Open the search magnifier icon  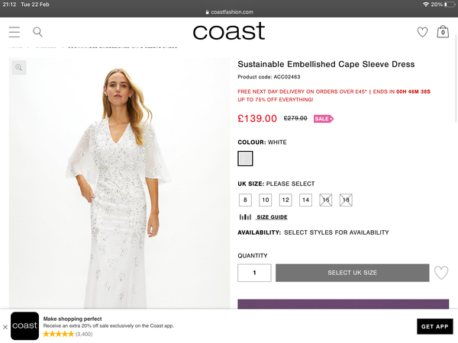37,32
